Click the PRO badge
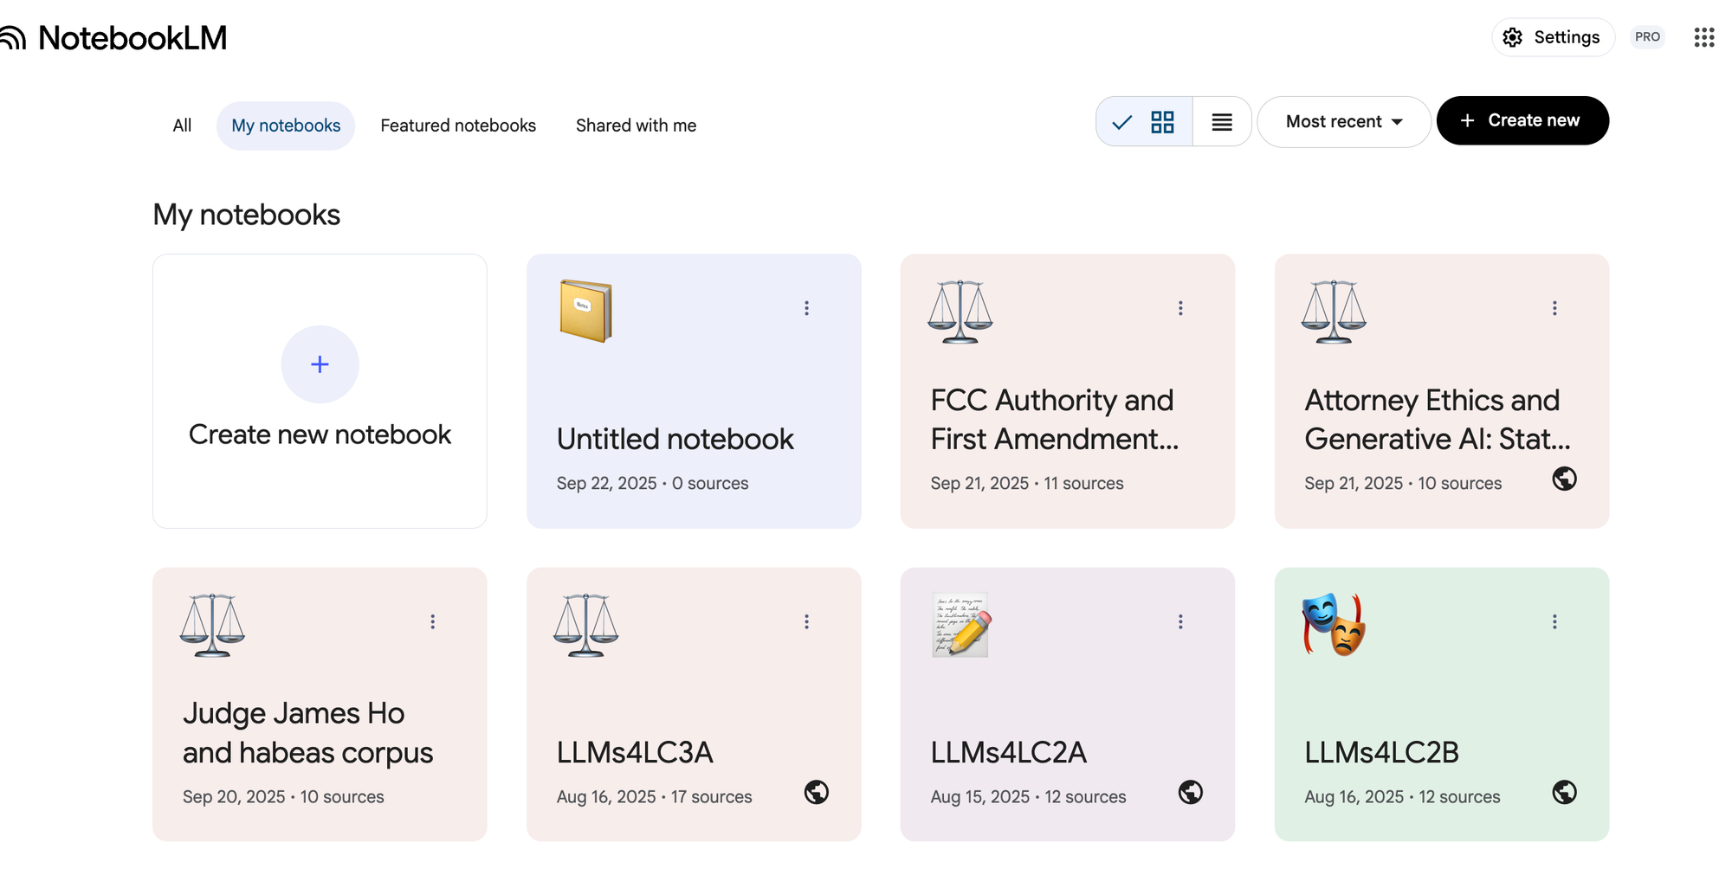 (1646, 37)
